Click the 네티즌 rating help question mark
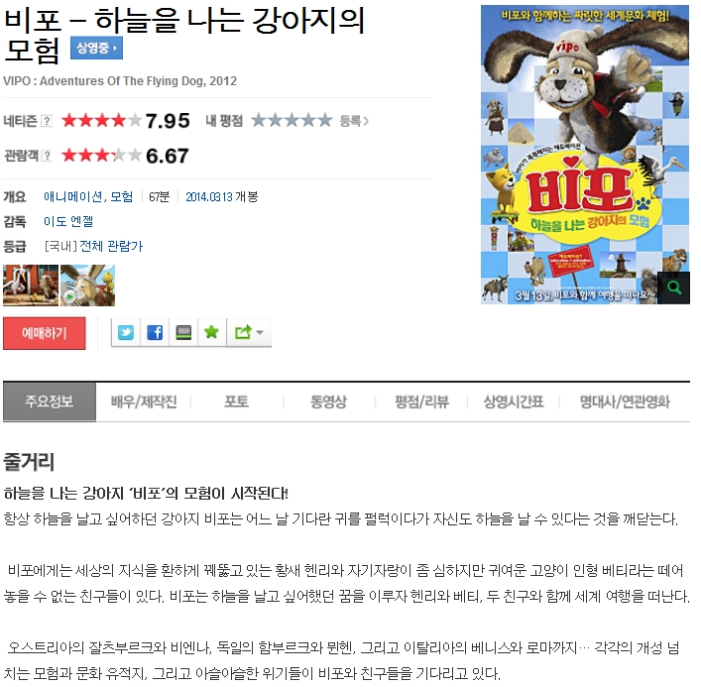Image resolution: width=701 pixels, height=687 pixels. (47, 121)
